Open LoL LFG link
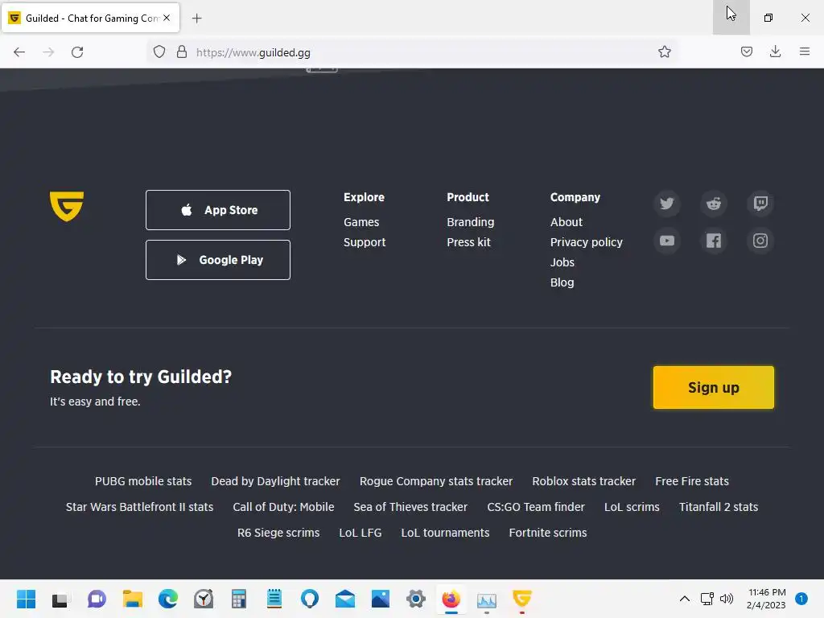Image resolution: width=824 pixels, height=618 pixels. coord(360,533)
